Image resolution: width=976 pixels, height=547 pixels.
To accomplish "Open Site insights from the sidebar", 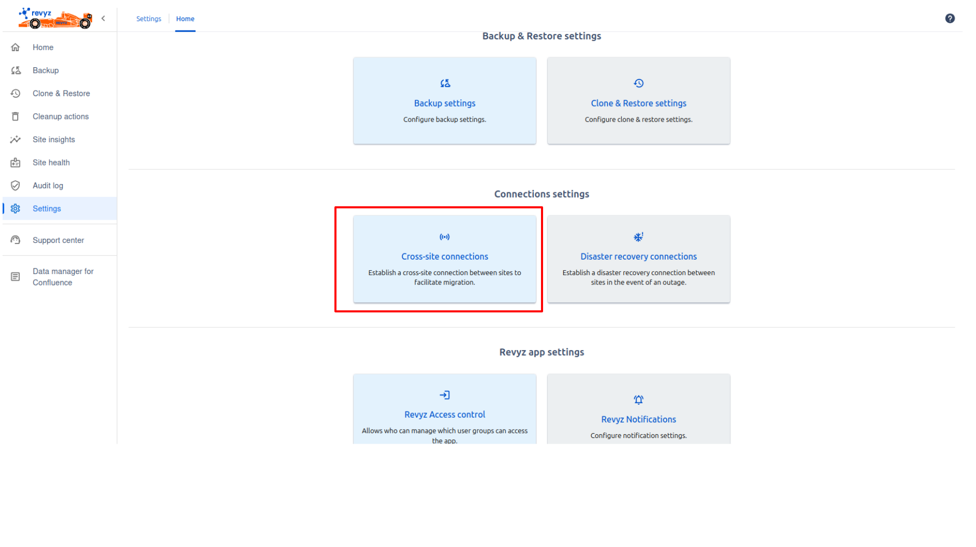I will [53, 140].
